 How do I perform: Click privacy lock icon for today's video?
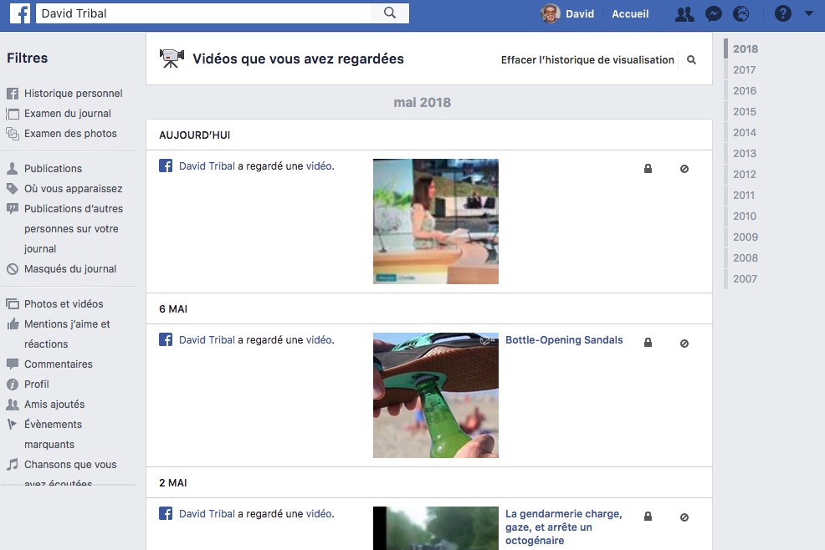coord(648,169)
